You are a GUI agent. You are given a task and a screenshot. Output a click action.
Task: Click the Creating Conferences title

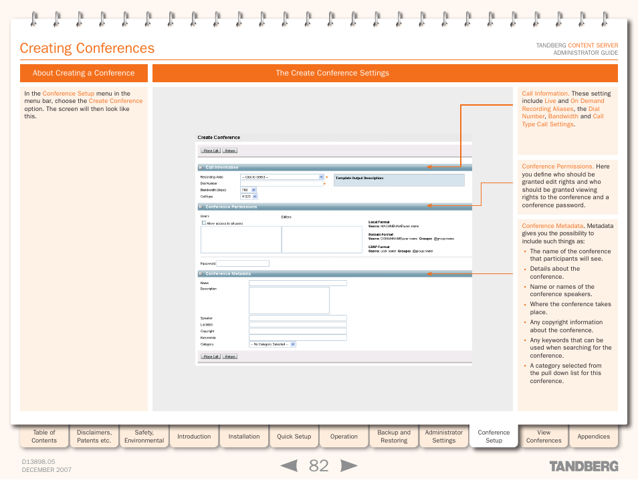87,48
